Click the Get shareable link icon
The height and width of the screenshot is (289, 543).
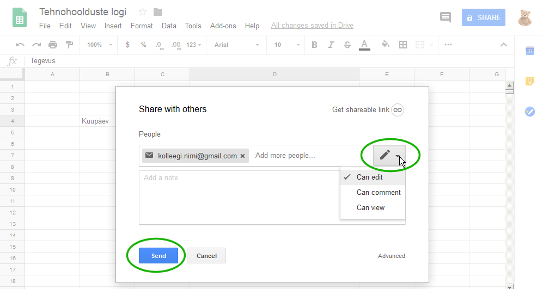click(398, 110)
